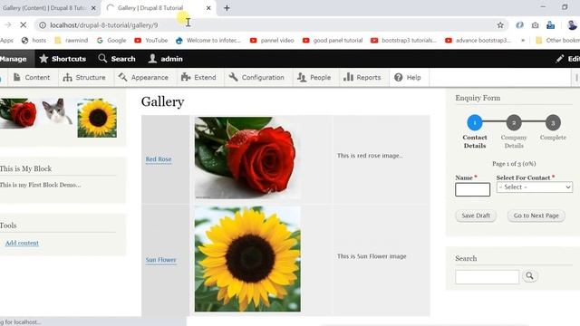The height and width of the screenshot is (326, 580).
Task: Click the sunflower sidebar thumbnail
Action: pos(97,118)
